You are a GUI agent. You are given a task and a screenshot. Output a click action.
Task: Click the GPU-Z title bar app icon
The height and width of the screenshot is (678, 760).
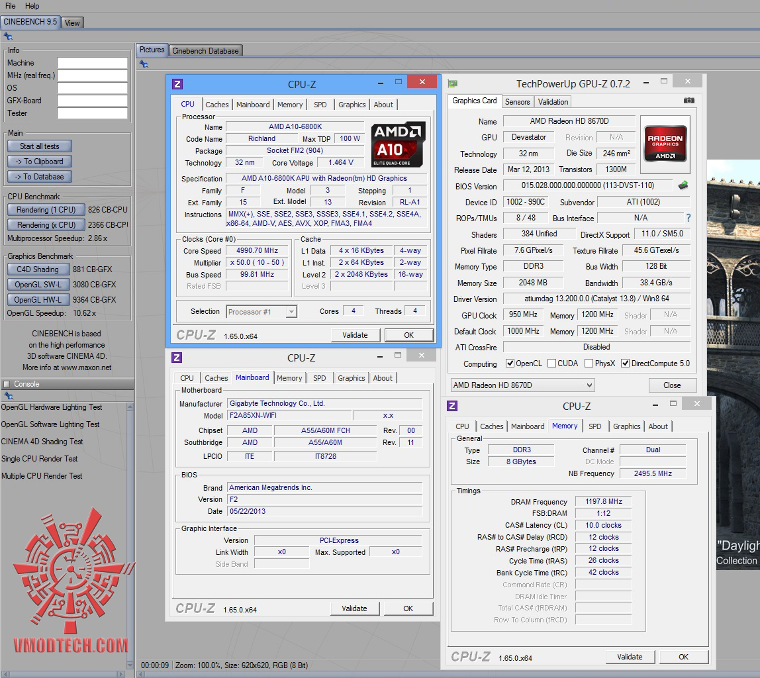453,83
